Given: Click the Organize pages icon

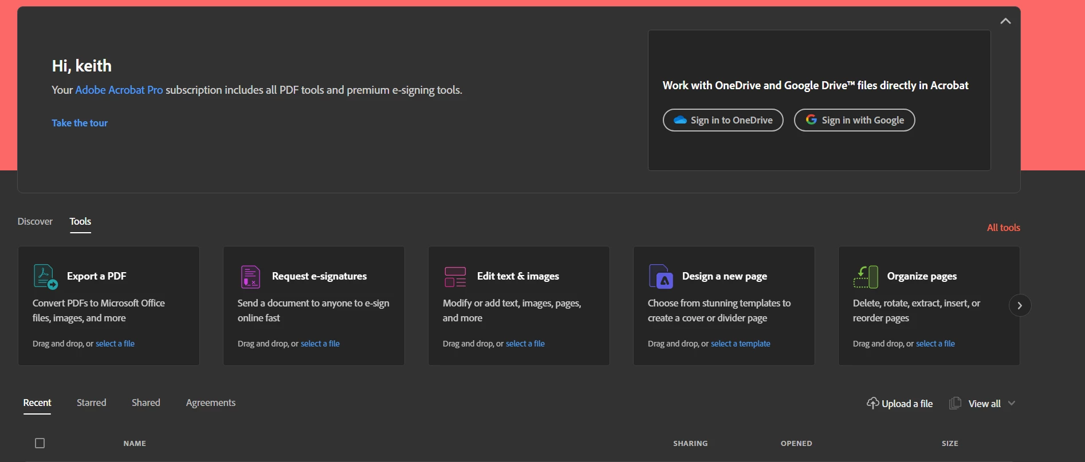Looking at the screenshot, I should [x=866, y=277].
